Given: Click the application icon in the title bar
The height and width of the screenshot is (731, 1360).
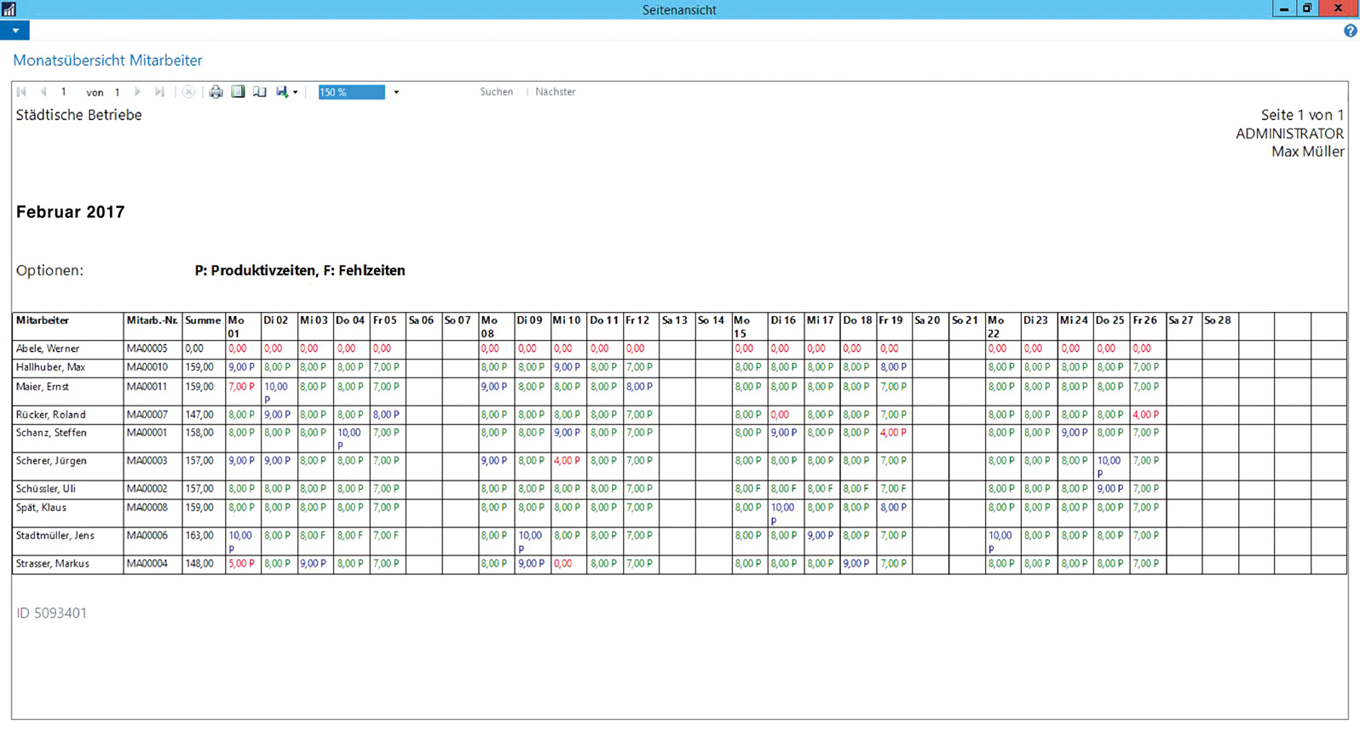Looking at the screenshot, I should click(9, 9).
